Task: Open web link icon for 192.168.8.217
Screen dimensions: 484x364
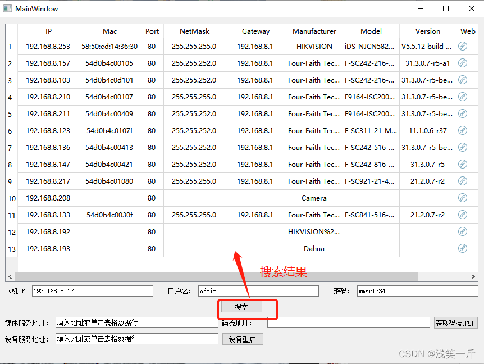Action: pyautogui.click(x=463, y=181)
